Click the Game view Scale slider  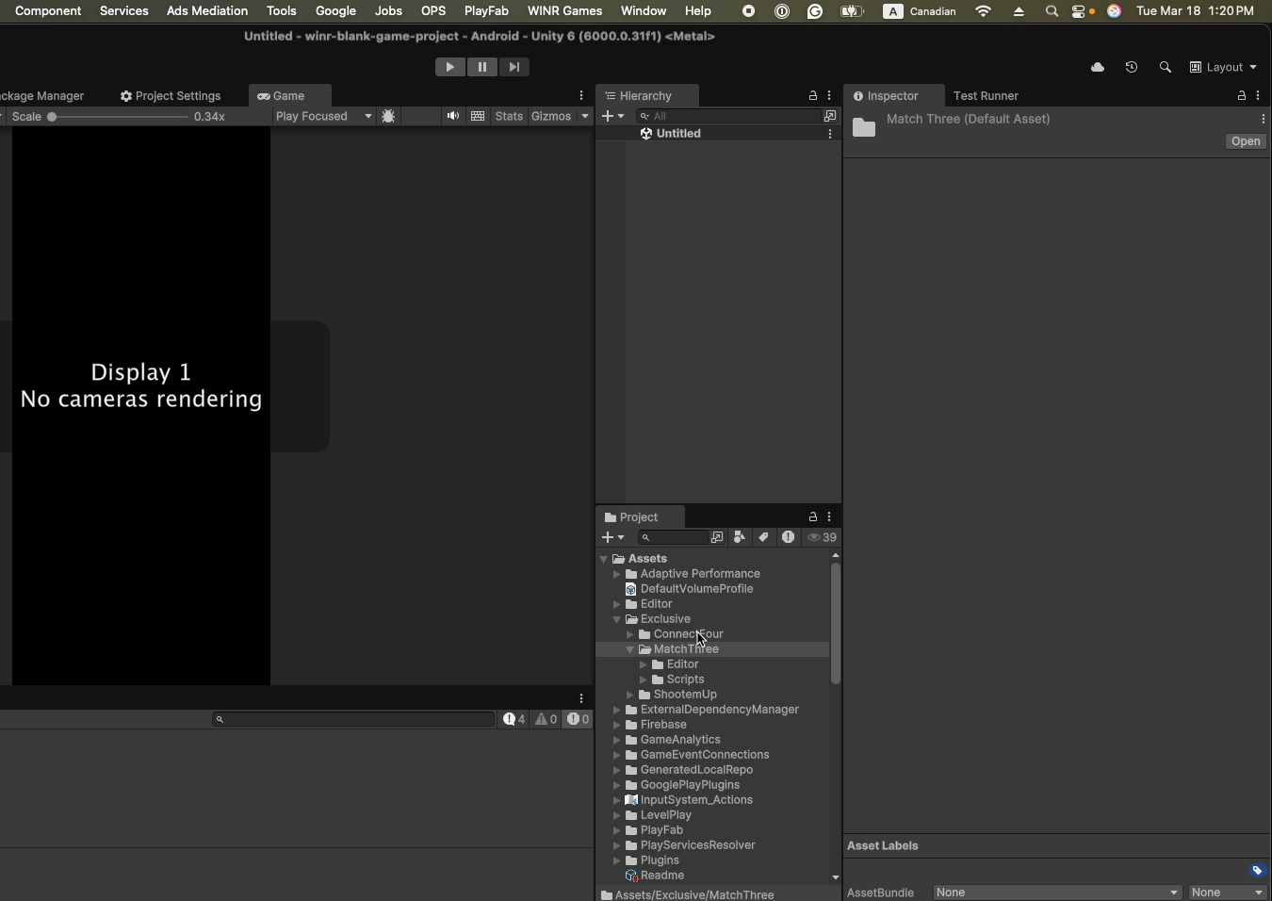pyautogui.click(x=118, y=117)
